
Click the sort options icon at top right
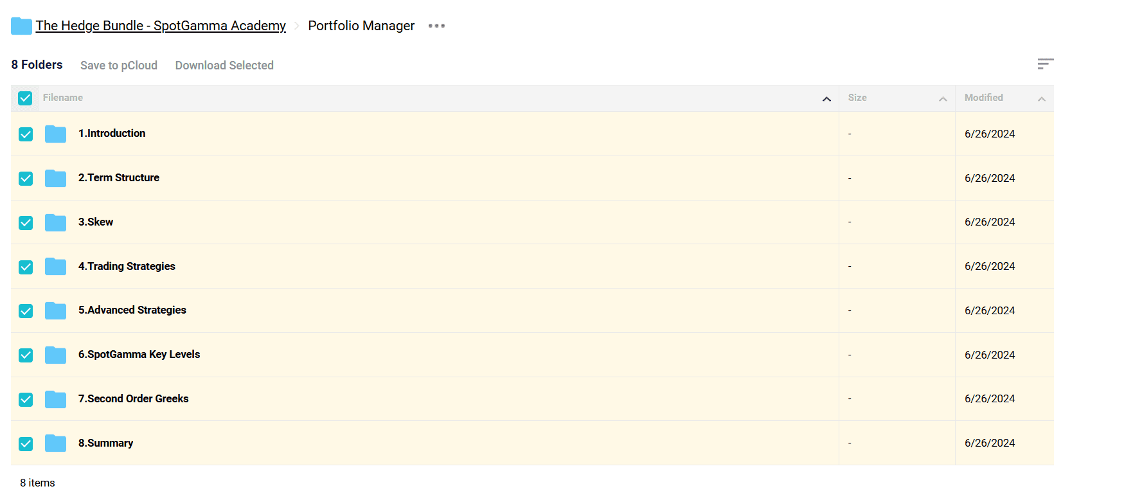tap(1045, 64)
